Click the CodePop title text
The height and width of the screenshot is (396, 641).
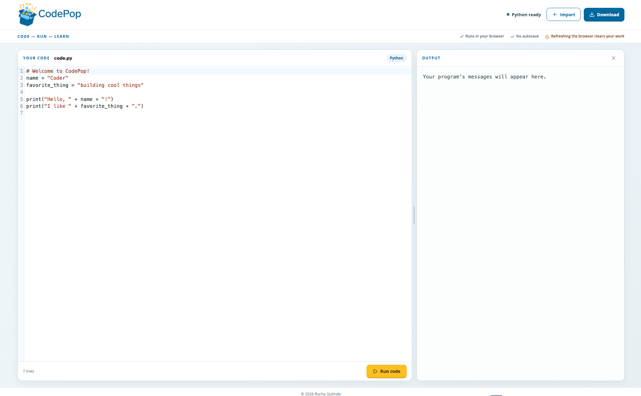60,14
